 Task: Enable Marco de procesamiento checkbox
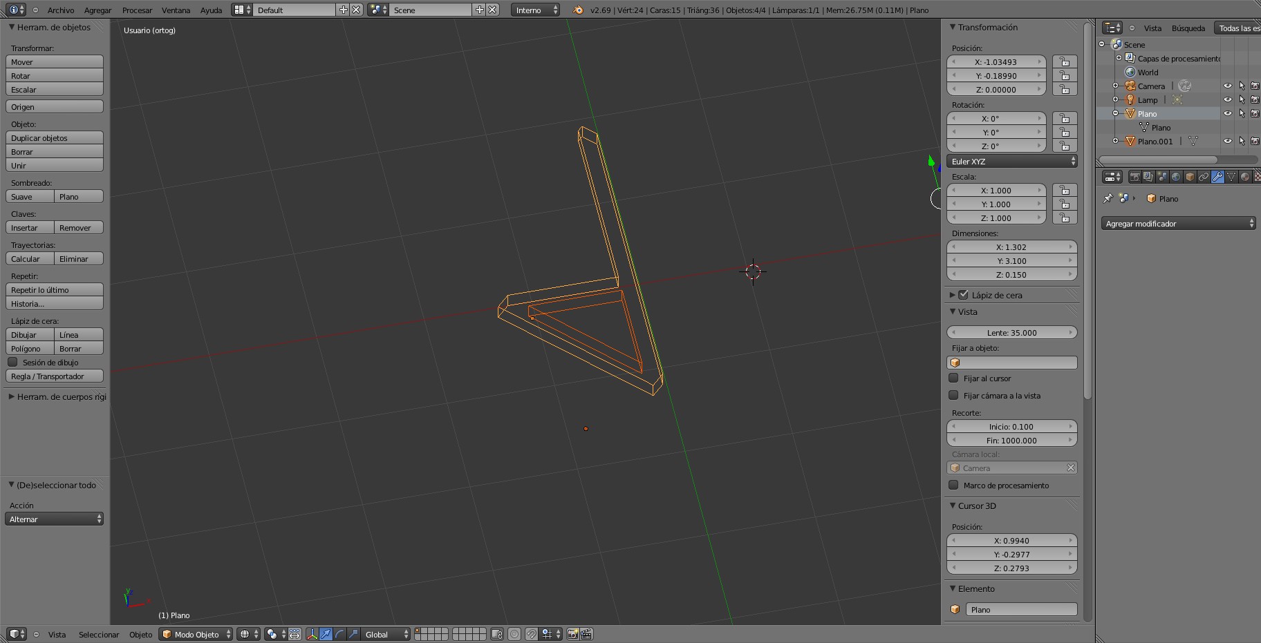click(953, 485)
